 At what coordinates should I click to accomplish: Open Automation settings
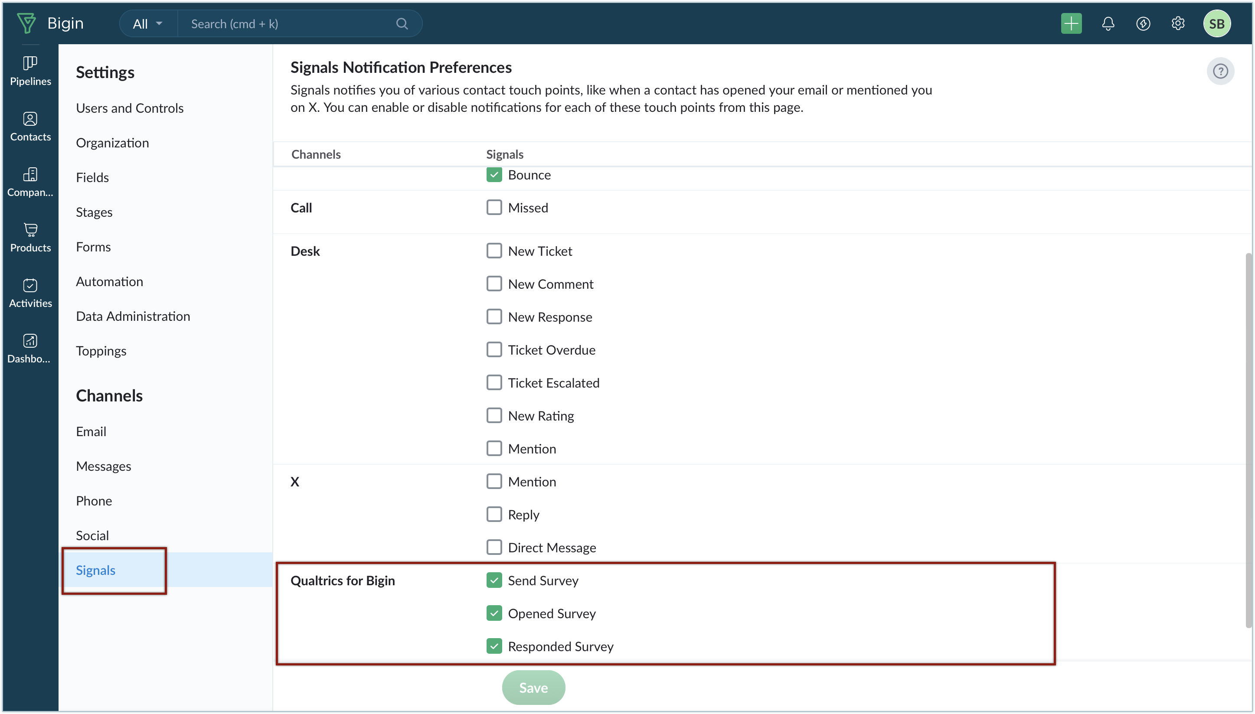point(109,281)
